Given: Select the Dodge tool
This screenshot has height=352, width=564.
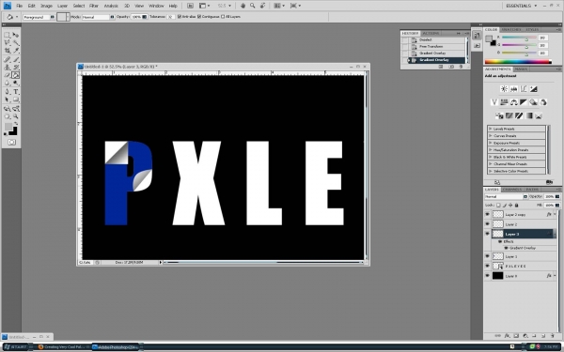Looking at the screenshot, I should point(16,83).
